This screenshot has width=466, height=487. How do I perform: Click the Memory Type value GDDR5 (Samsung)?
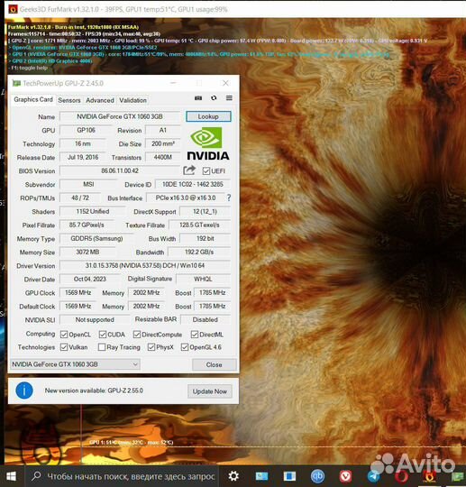(x=96, y=238)
